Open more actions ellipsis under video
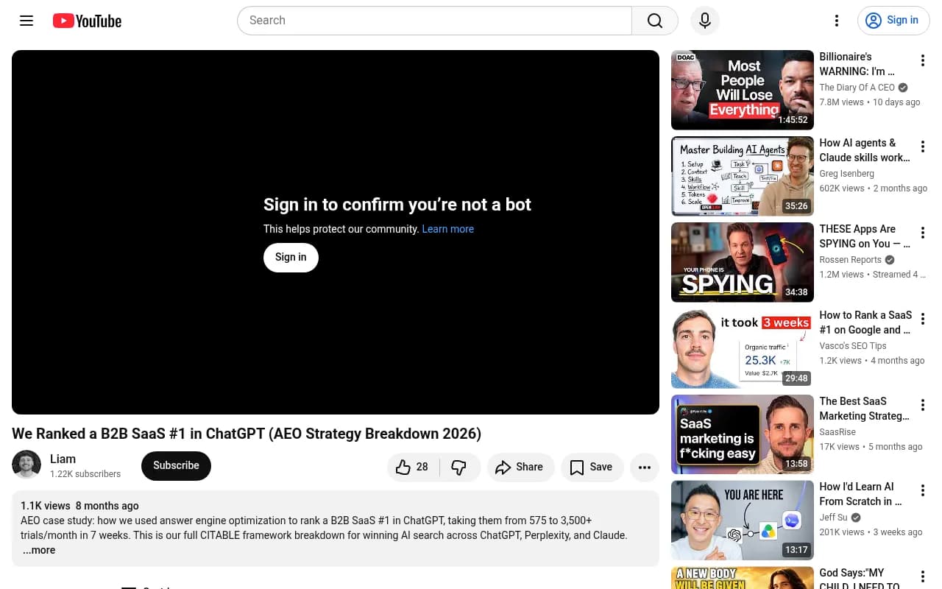 coord(645,467)
